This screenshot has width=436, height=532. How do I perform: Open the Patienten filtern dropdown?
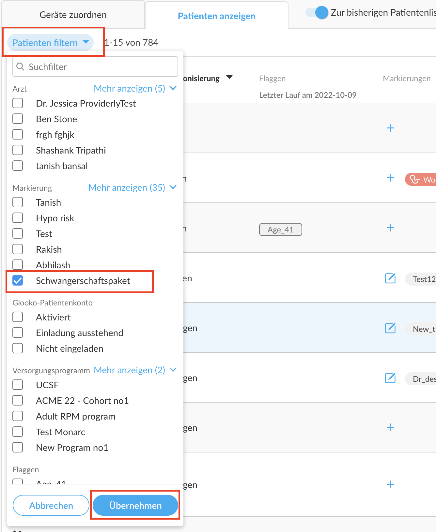[51, 42]
